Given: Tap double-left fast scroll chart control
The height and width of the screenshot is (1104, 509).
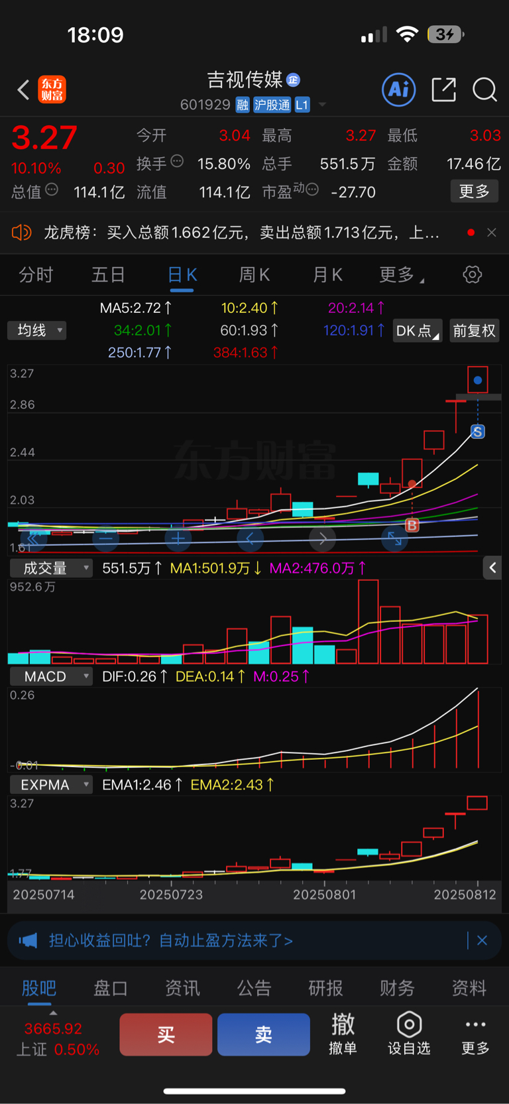Looking at the screenshot, I should 33,539.
